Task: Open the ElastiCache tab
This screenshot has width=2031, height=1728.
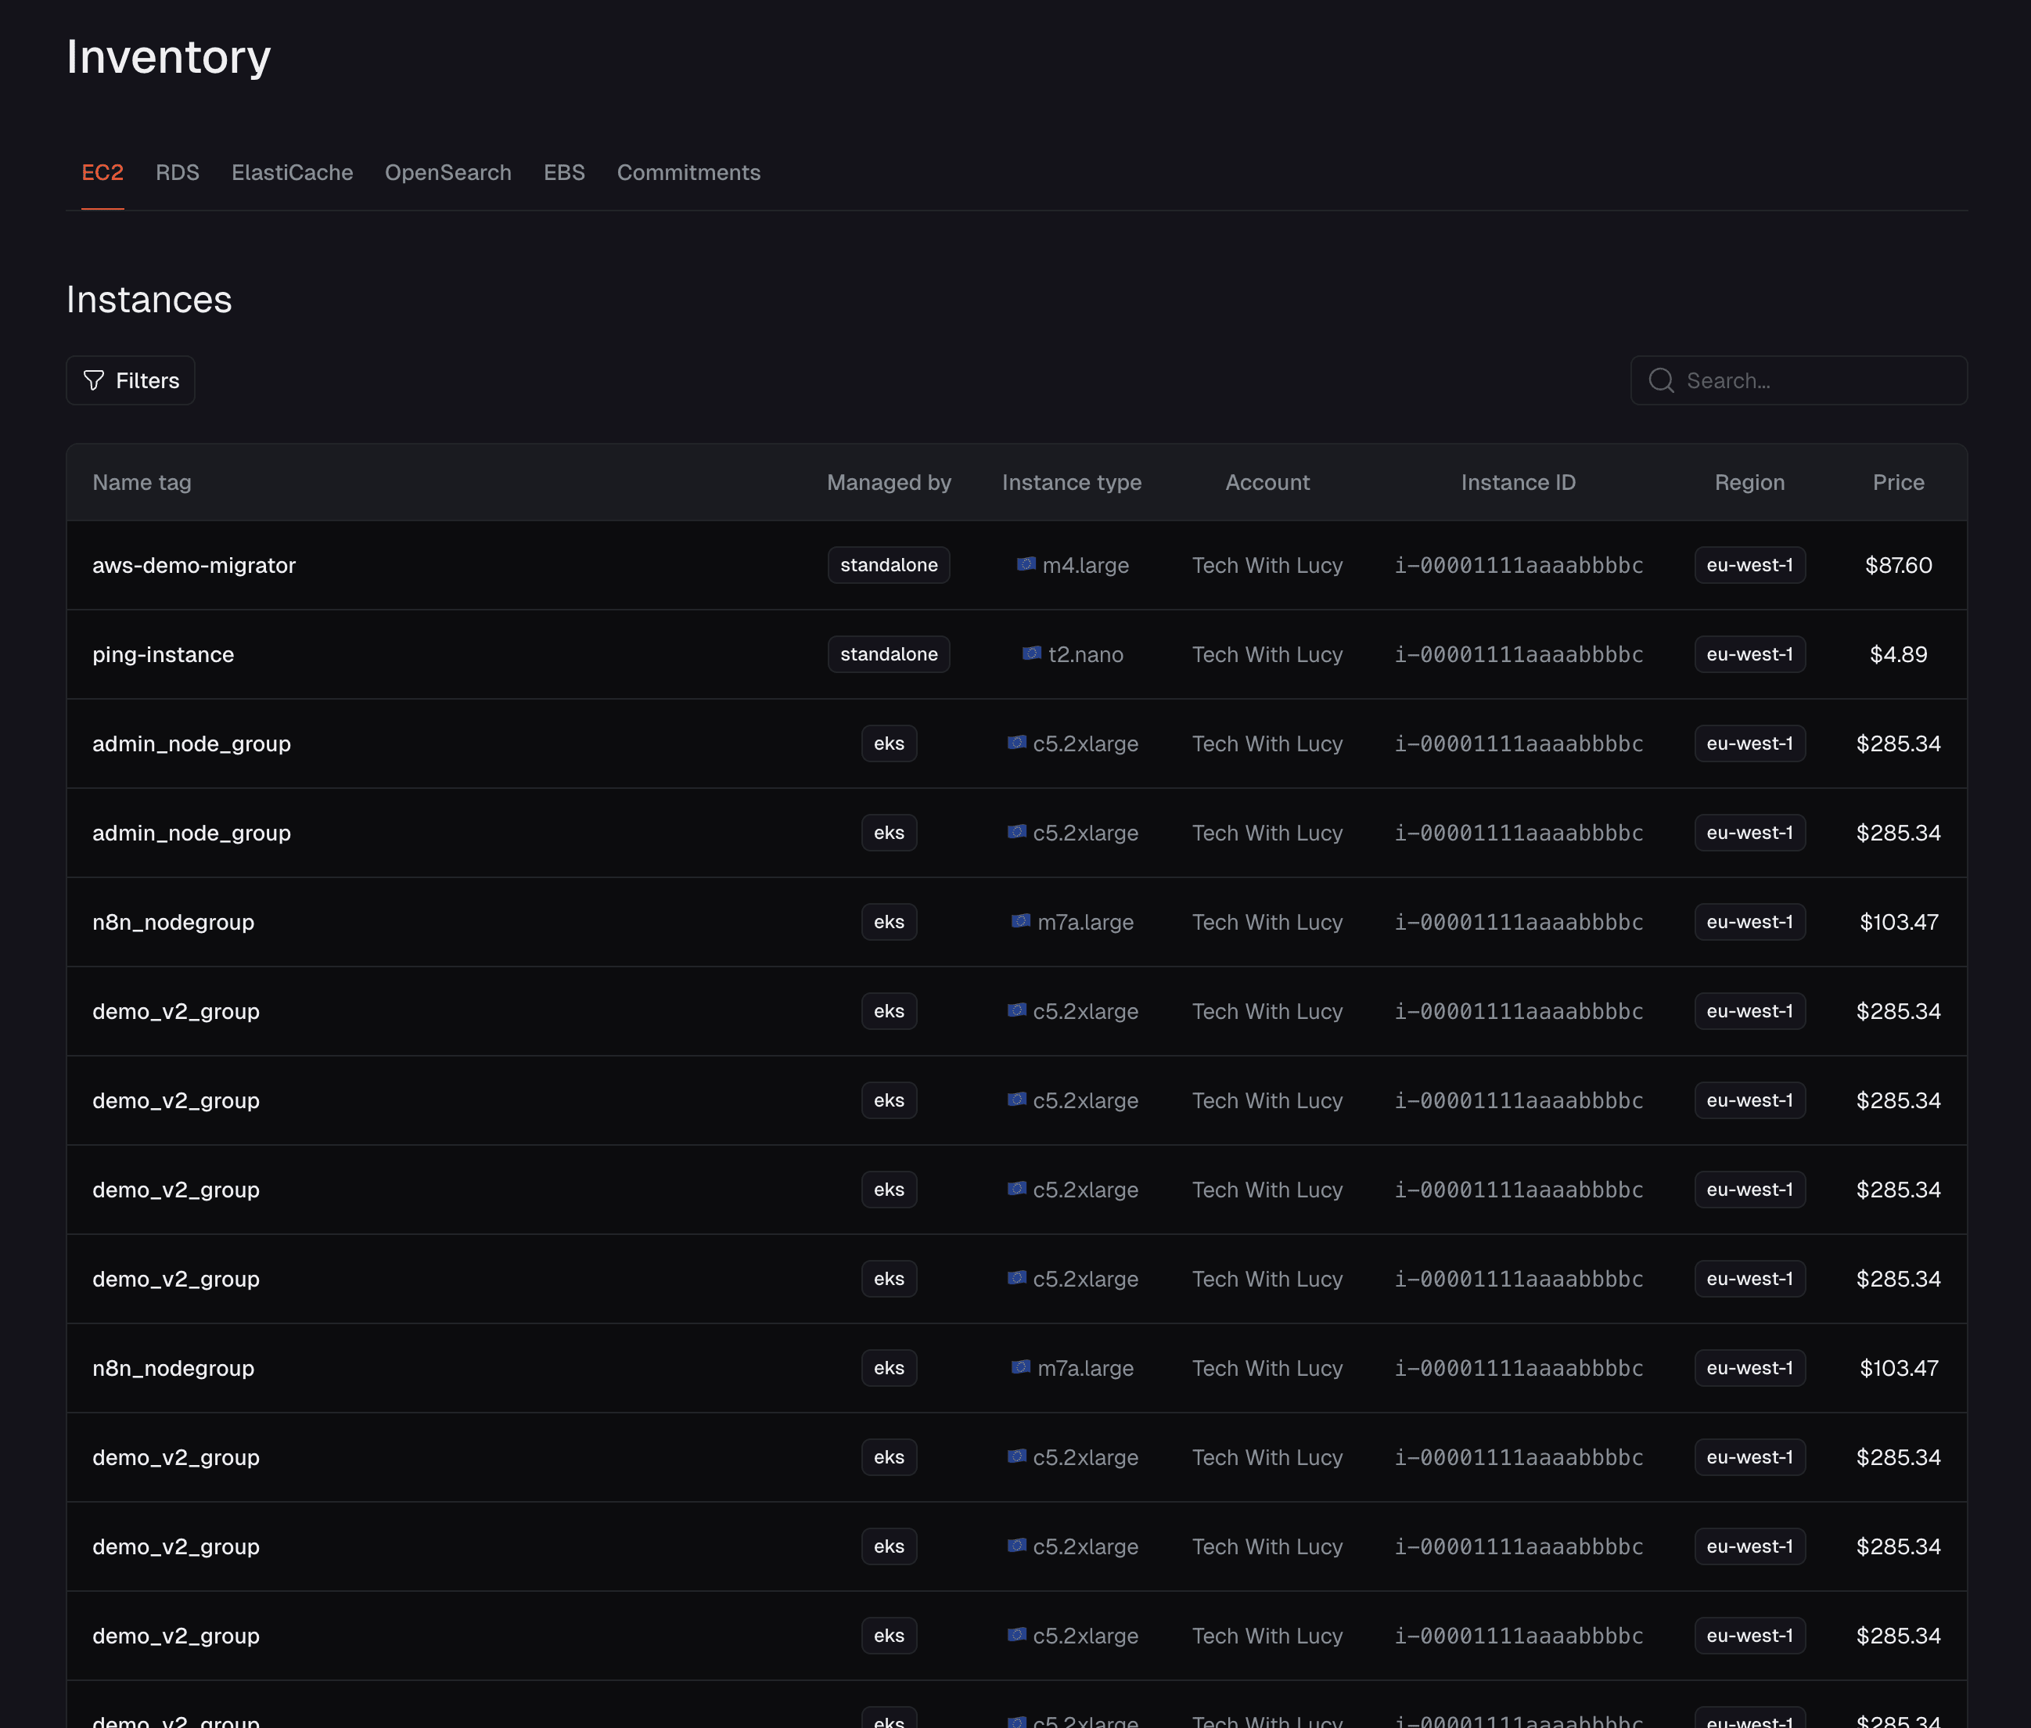Action: coord(292,172)
